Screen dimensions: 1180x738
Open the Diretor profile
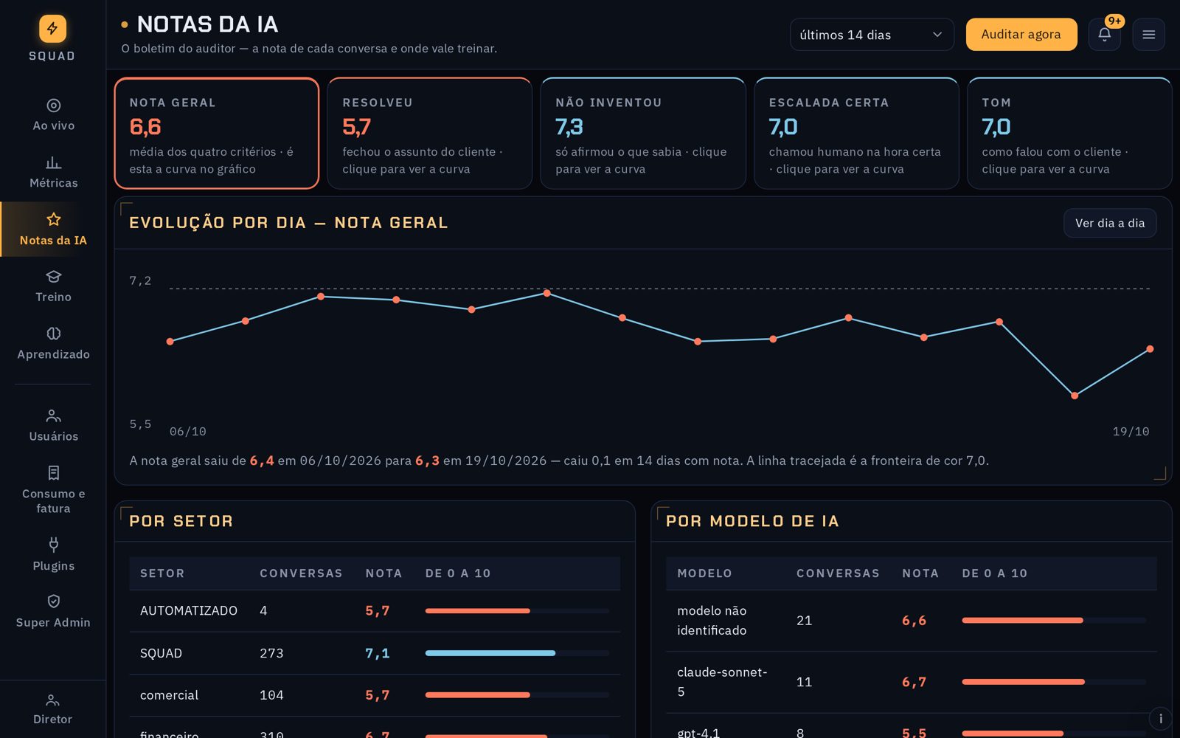(52, 709)
